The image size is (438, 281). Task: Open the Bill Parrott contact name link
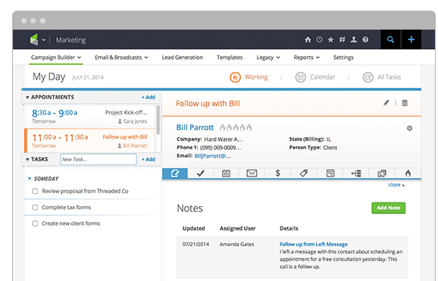click(x=195, y=128)
